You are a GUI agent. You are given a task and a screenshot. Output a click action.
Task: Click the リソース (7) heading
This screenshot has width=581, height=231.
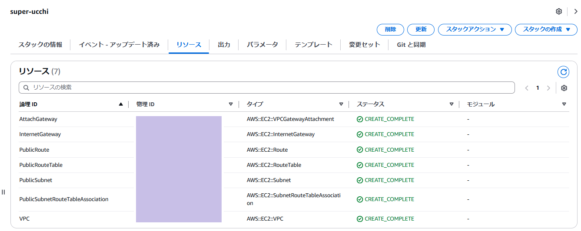point(40,71)
